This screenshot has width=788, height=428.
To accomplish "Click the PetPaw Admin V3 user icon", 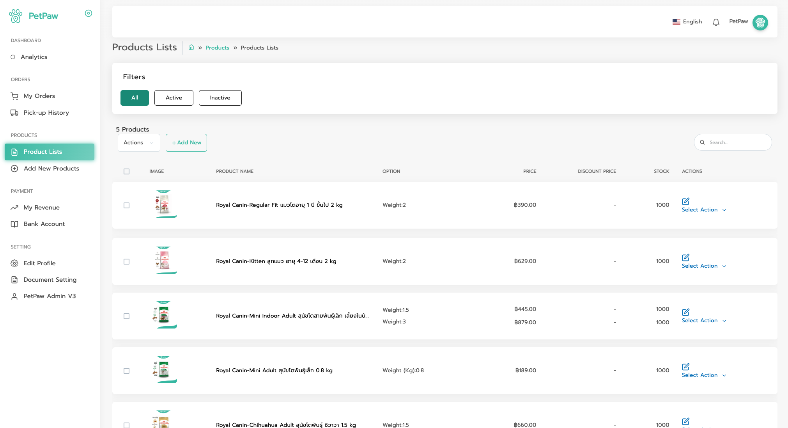I will [14, 296].
